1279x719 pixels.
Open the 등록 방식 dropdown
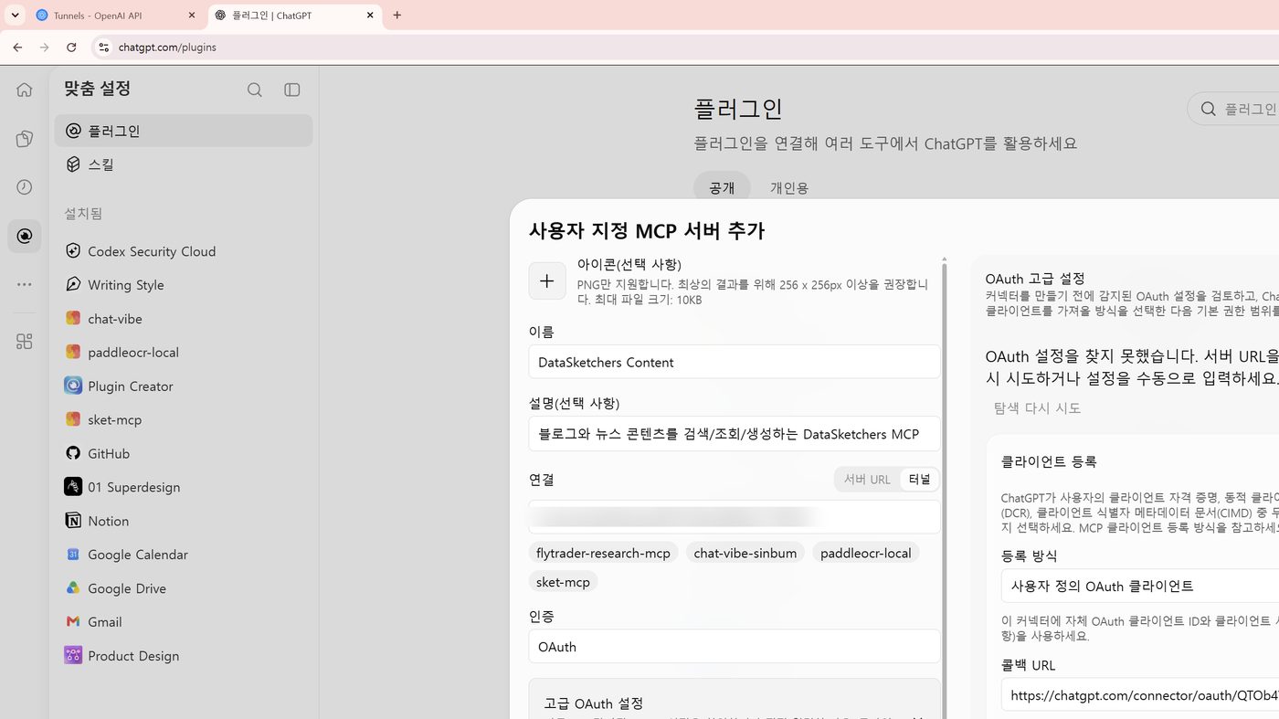1139,586
